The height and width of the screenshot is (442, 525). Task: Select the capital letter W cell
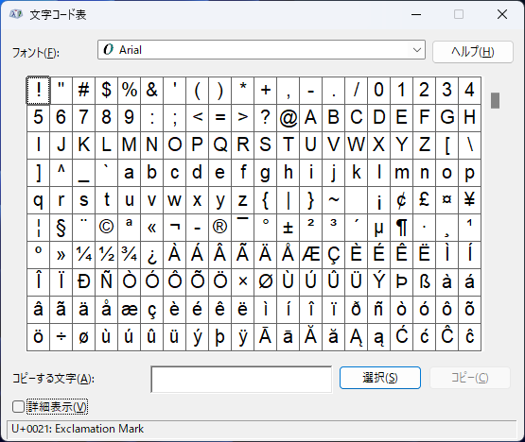pyautogui.click(x=357, y=145)
